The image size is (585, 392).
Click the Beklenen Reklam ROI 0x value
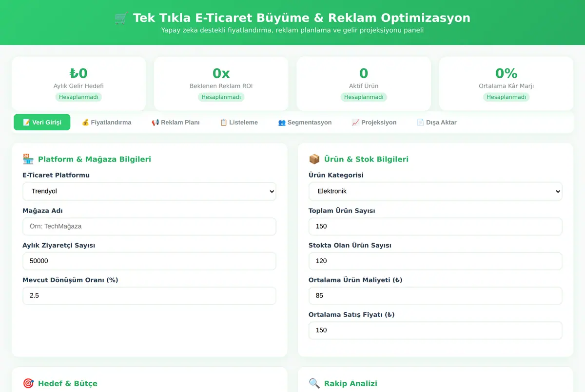(221, 73)
